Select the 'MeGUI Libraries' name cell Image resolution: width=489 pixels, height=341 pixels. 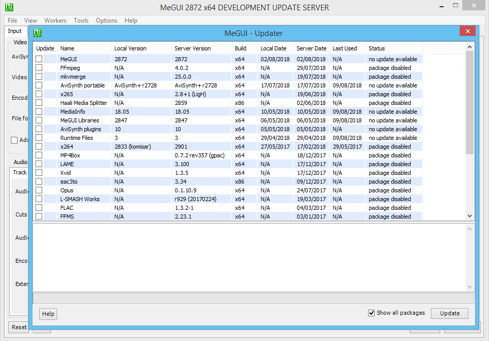[79, 120]
